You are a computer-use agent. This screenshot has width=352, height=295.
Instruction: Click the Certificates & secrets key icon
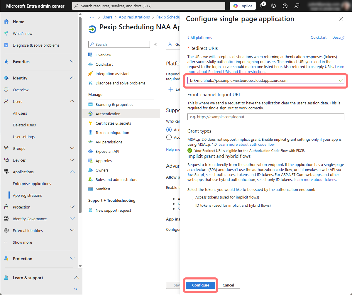(x=90, y=123)
